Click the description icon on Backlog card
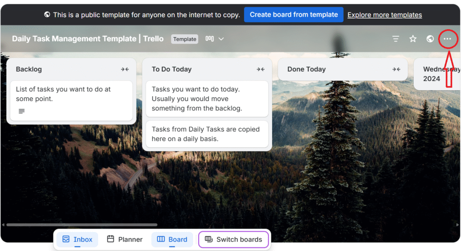The image size is (463, 251). point(22,111)
